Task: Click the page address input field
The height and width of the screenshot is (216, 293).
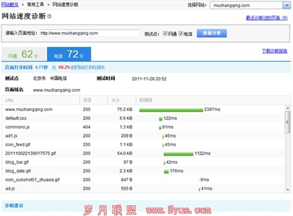Action: (x=90, y=33)
